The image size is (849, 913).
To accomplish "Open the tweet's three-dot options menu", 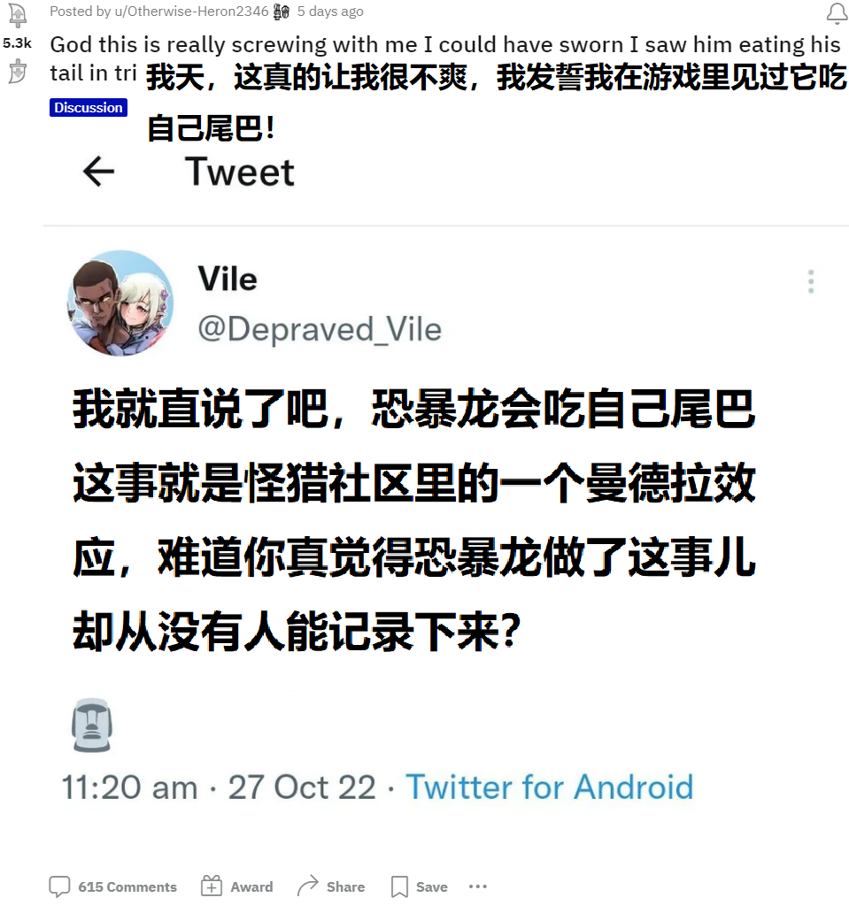I will click(x=811, y=282).
